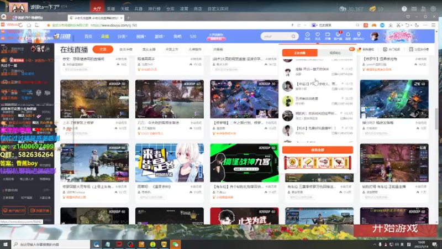Open the game window friends icon
This screenshot has height=249, width=442.
pos(423,9)
